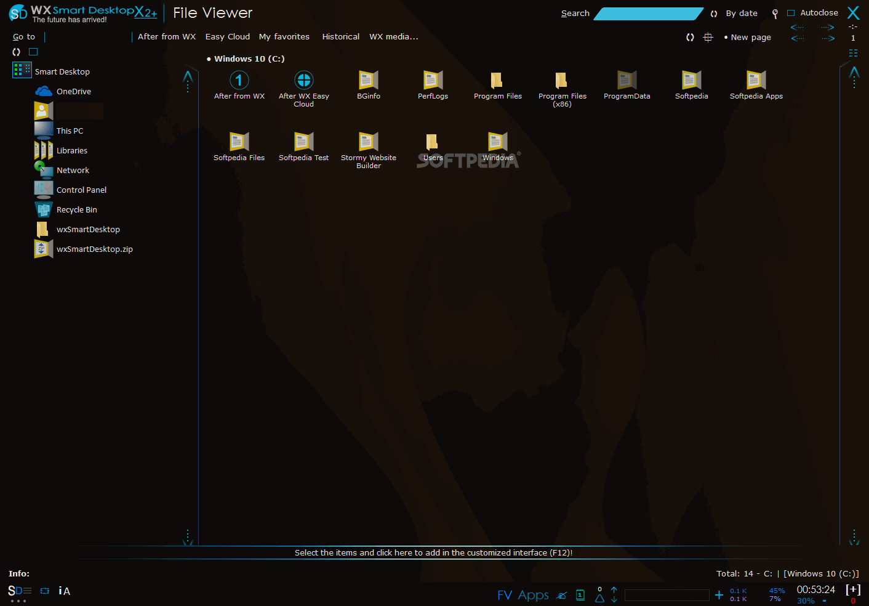The image size is (869, 606).
Task: Open the BGinfo folder
Action: click(369, 80)
